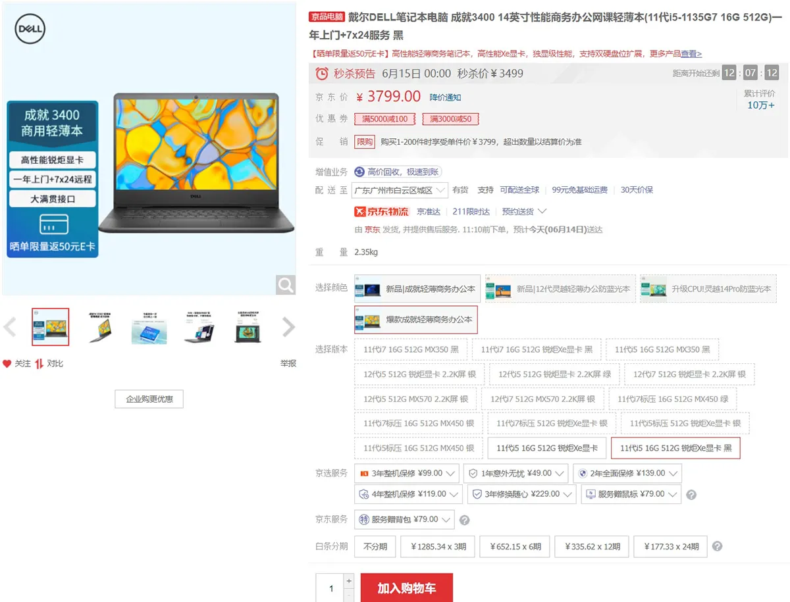Click the heart 关注 follow icon
The image size is (790, 602).
coord(7,364)
